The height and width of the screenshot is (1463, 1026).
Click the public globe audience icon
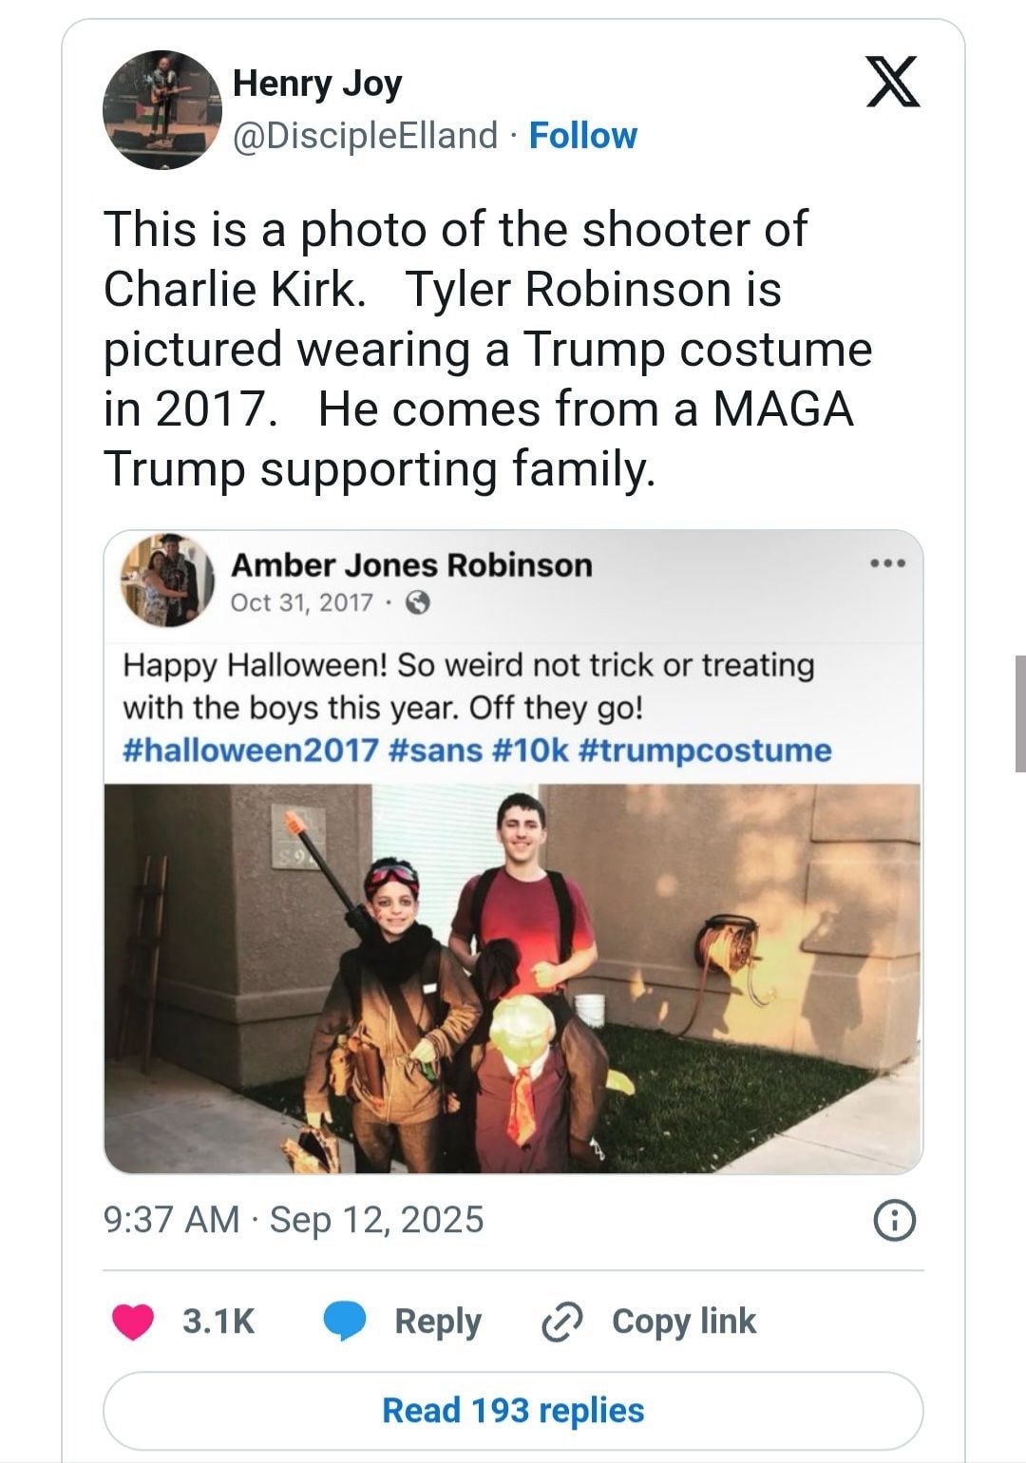(419, 602)
